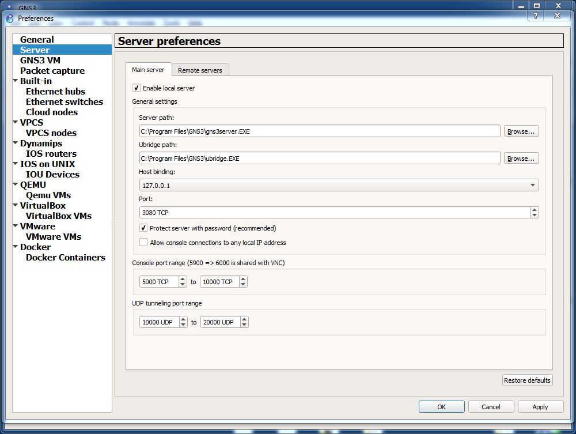576x434 pixels.
Task: Click the Server path text field
Action: (320, 131)
